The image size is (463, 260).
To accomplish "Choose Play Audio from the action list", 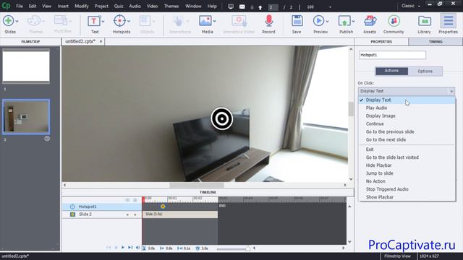I will click(376, 108).
